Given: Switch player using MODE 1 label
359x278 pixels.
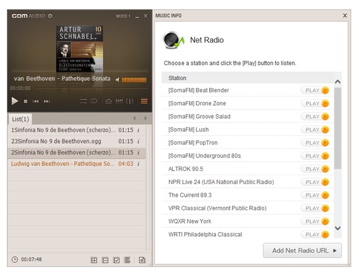Looking at the screenshot, I should click(x=123, y=16).
